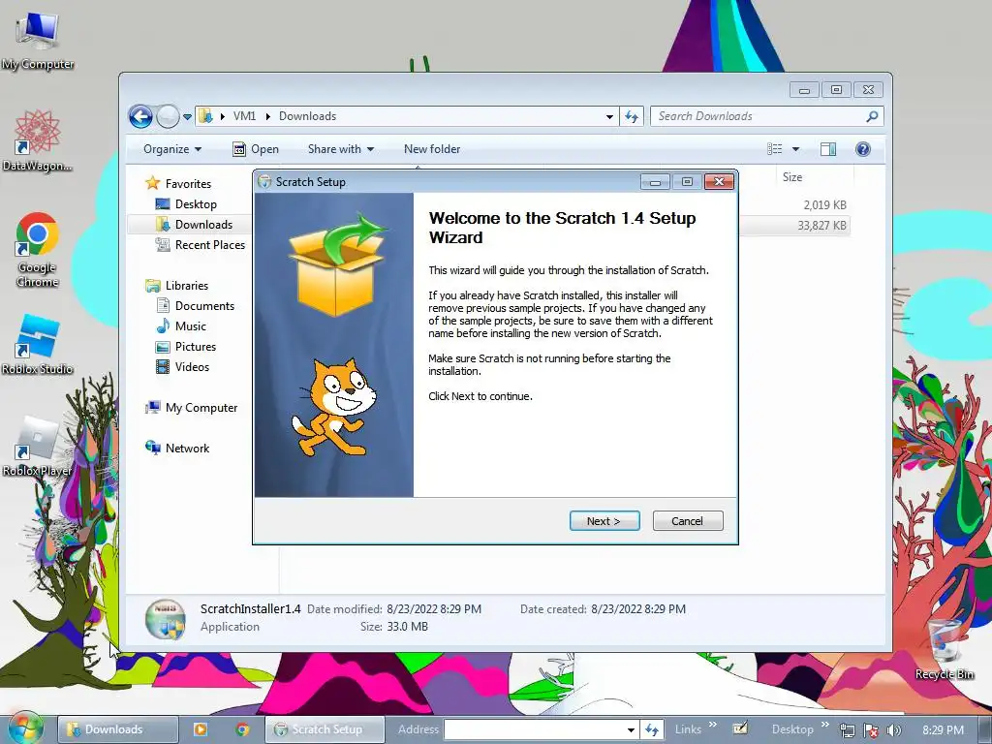The width and height of the screenshot is (992, 744).
Task: Click the taskbar Address input field
Action: [535, 729]
